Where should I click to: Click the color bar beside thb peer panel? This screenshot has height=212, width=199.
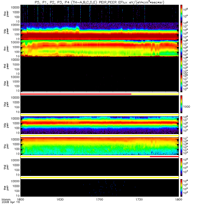click(181, 31)
